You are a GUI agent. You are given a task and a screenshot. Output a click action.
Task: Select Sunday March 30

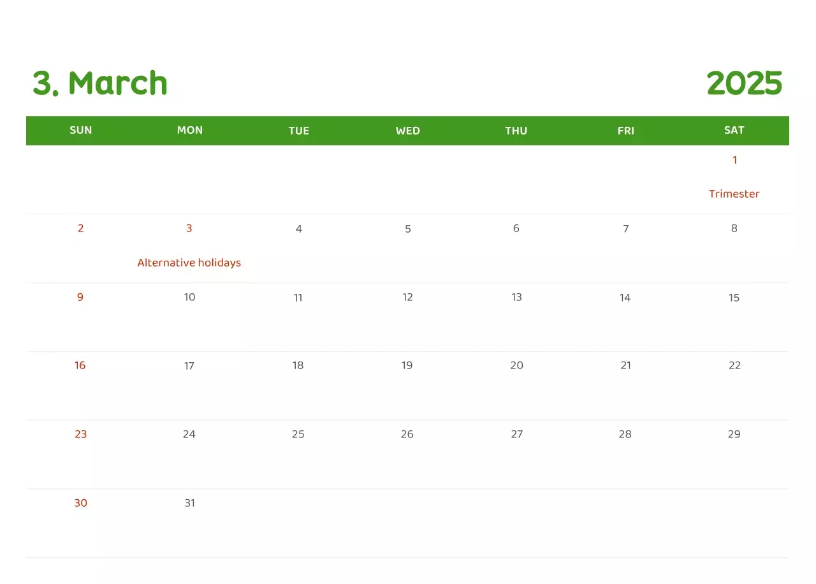pyautogui.click(x=80, y=503)
